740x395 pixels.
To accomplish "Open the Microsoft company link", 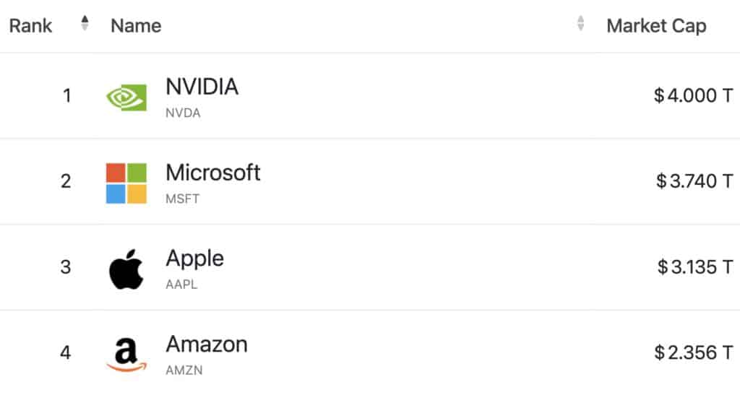I will (x=213, y=173).
